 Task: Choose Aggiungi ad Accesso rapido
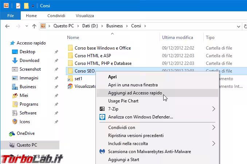[157, 93]
